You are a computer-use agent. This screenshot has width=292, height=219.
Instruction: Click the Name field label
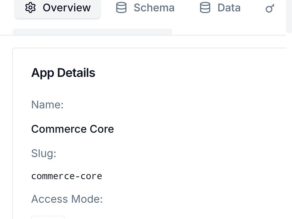pos(47,105)
